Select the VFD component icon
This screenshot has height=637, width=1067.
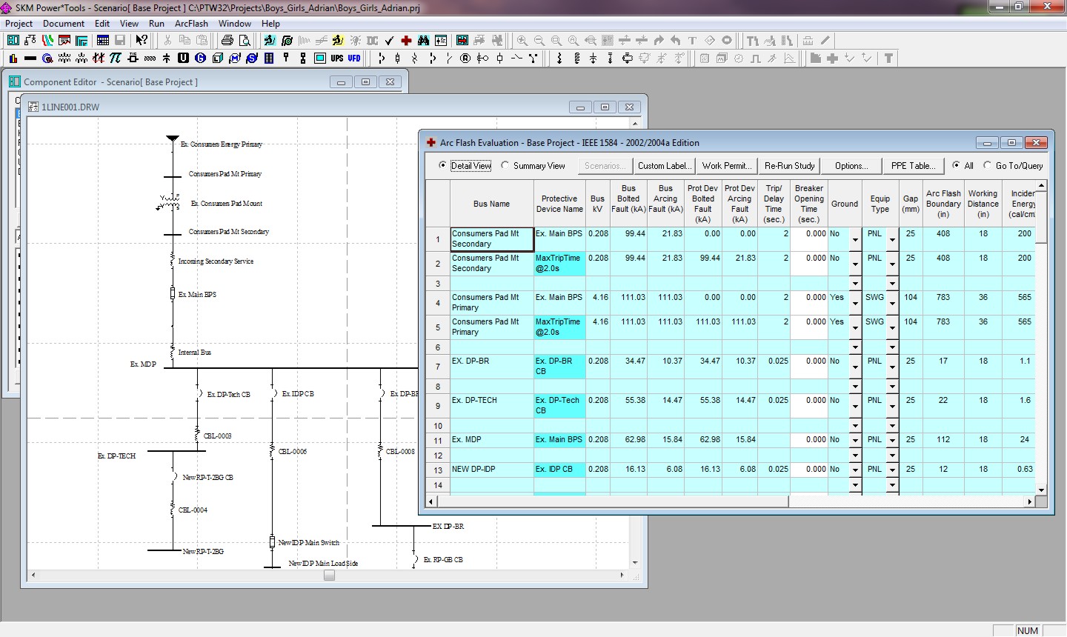354,58
